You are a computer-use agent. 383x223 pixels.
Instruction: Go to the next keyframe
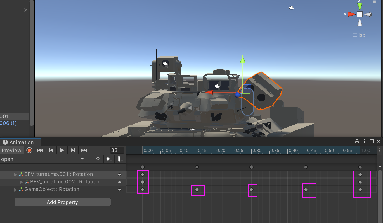73,150
